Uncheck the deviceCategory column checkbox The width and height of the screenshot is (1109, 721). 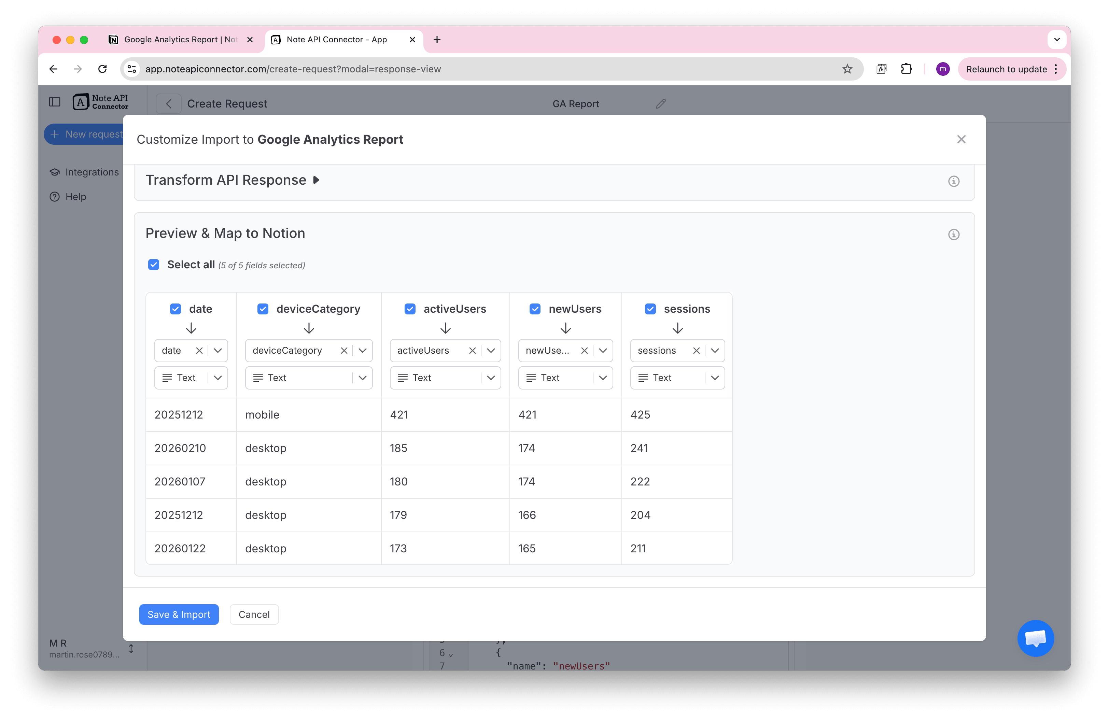tap(263, 308)
